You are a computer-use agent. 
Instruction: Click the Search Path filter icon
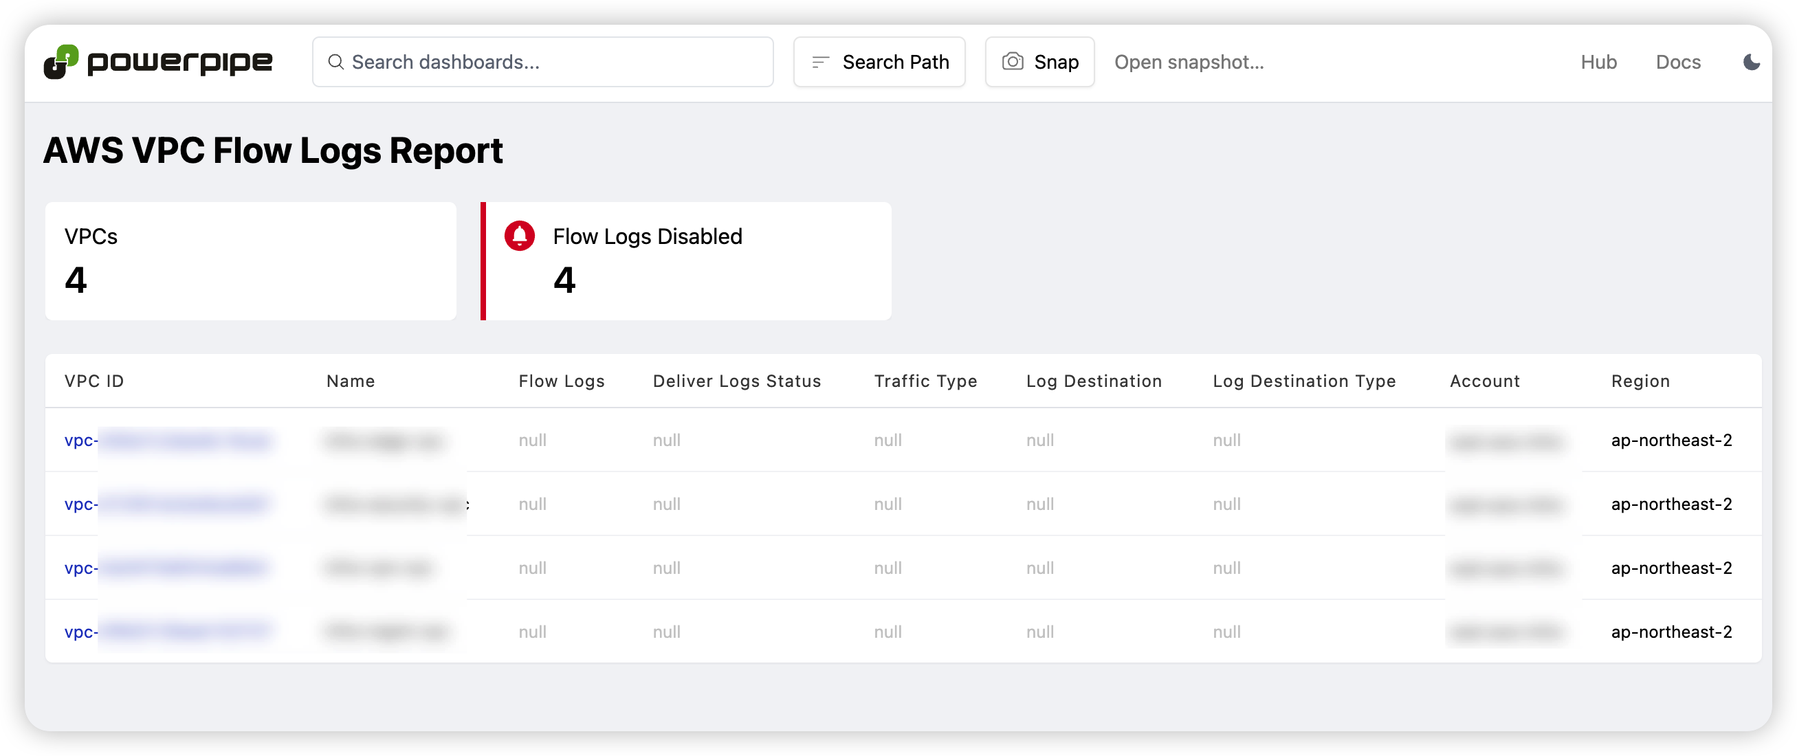pos(820,62)
